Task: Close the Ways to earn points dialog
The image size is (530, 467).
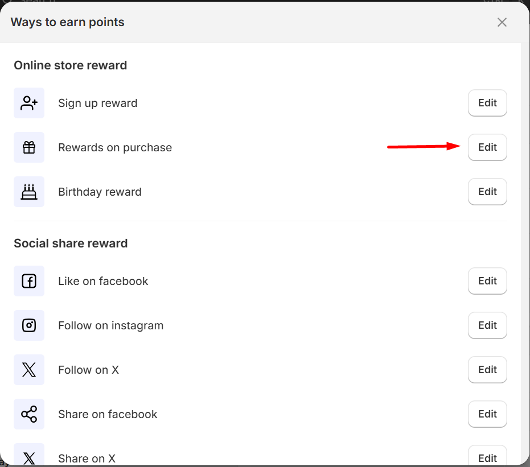Action: click(502, 22)
